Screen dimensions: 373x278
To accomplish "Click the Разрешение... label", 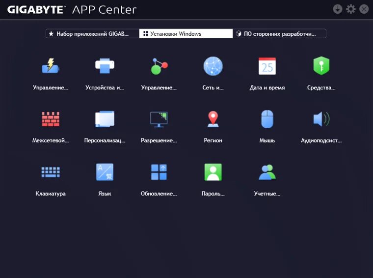I will click(159, 140).
